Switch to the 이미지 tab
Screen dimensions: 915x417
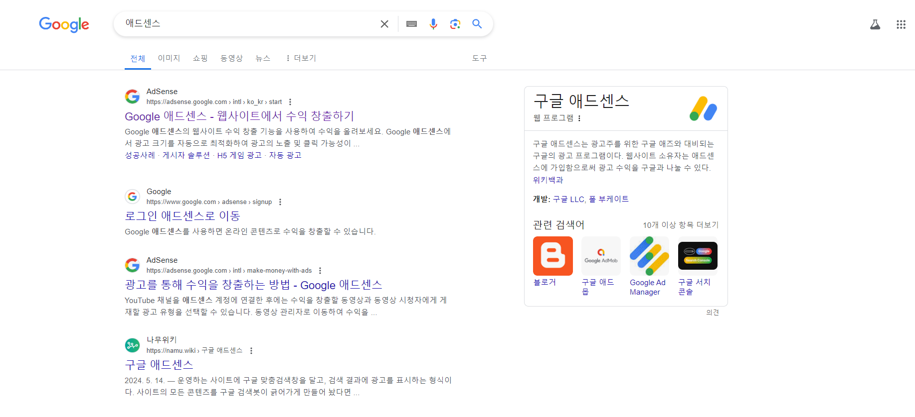coord(169,58)
